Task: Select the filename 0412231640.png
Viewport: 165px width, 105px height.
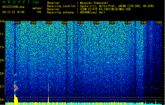Action: [x=13, y=7]
